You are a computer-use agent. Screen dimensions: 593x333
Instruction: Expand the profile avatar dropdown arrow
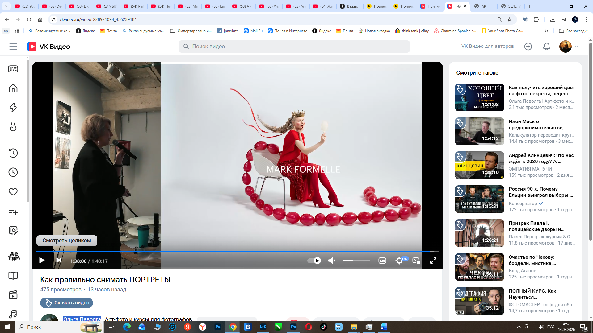click(x=576, y=47)
